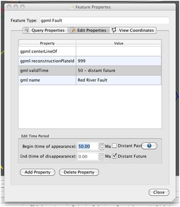Click the magnifier icon on Query Properties tab
This screenshot has width=180, height=207.
[x=27, y=30]
